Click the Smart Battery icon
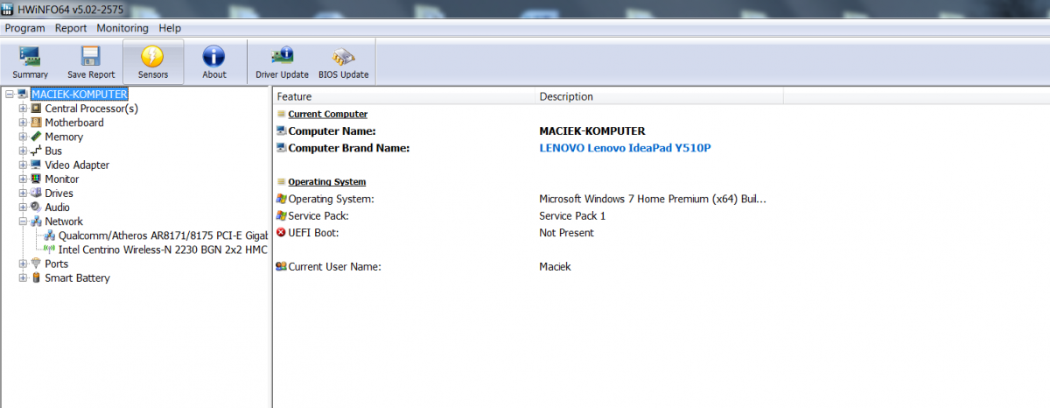Screen dimensions: 1050x408 (36, 278)
